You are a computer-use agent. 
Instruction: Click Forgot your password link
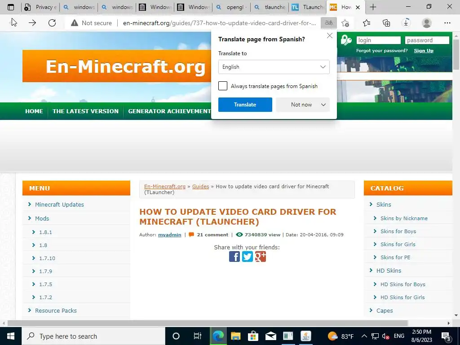click(382, 50)
